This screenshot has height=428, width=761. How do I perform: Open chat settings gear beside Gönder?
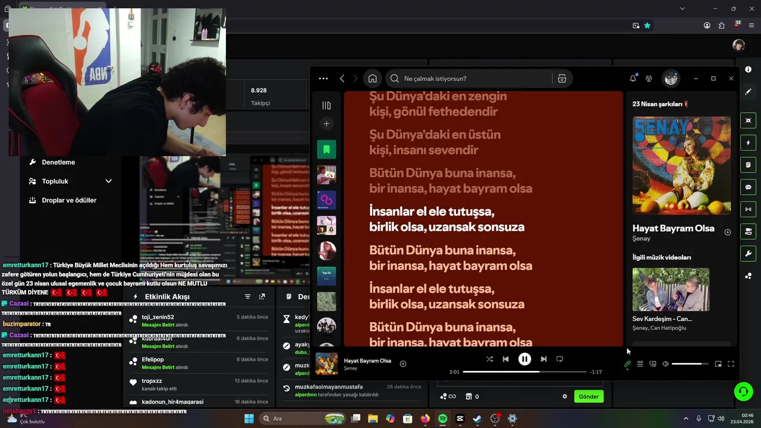565,396
